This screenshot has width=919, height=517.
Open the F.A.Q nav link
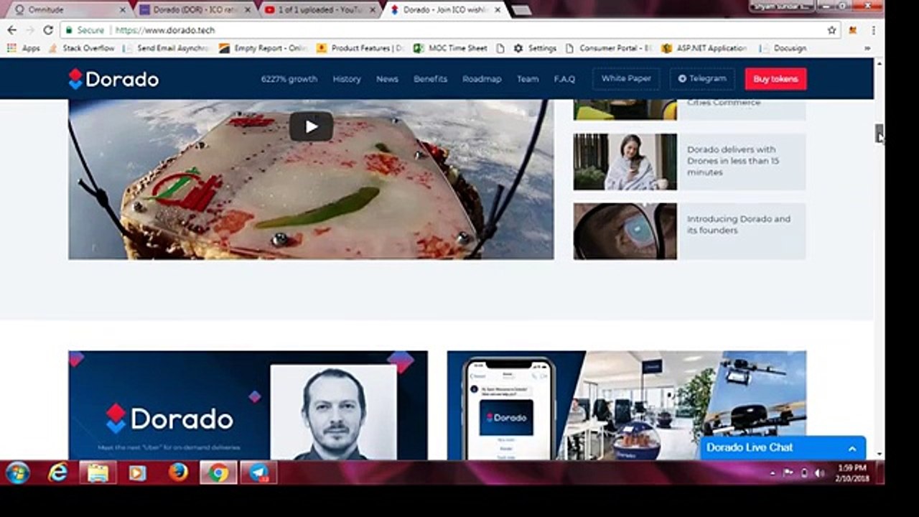click(x=564, y=79)
